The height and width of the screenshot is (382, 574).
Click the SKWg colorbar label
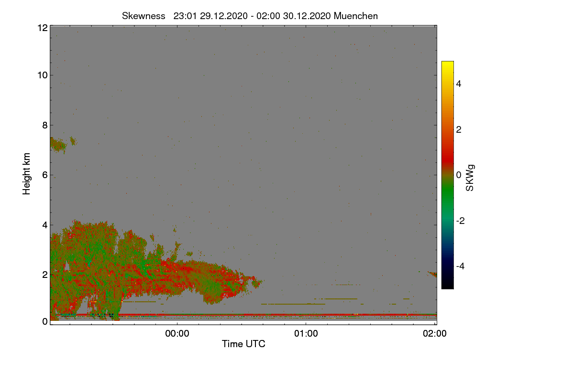470,177
